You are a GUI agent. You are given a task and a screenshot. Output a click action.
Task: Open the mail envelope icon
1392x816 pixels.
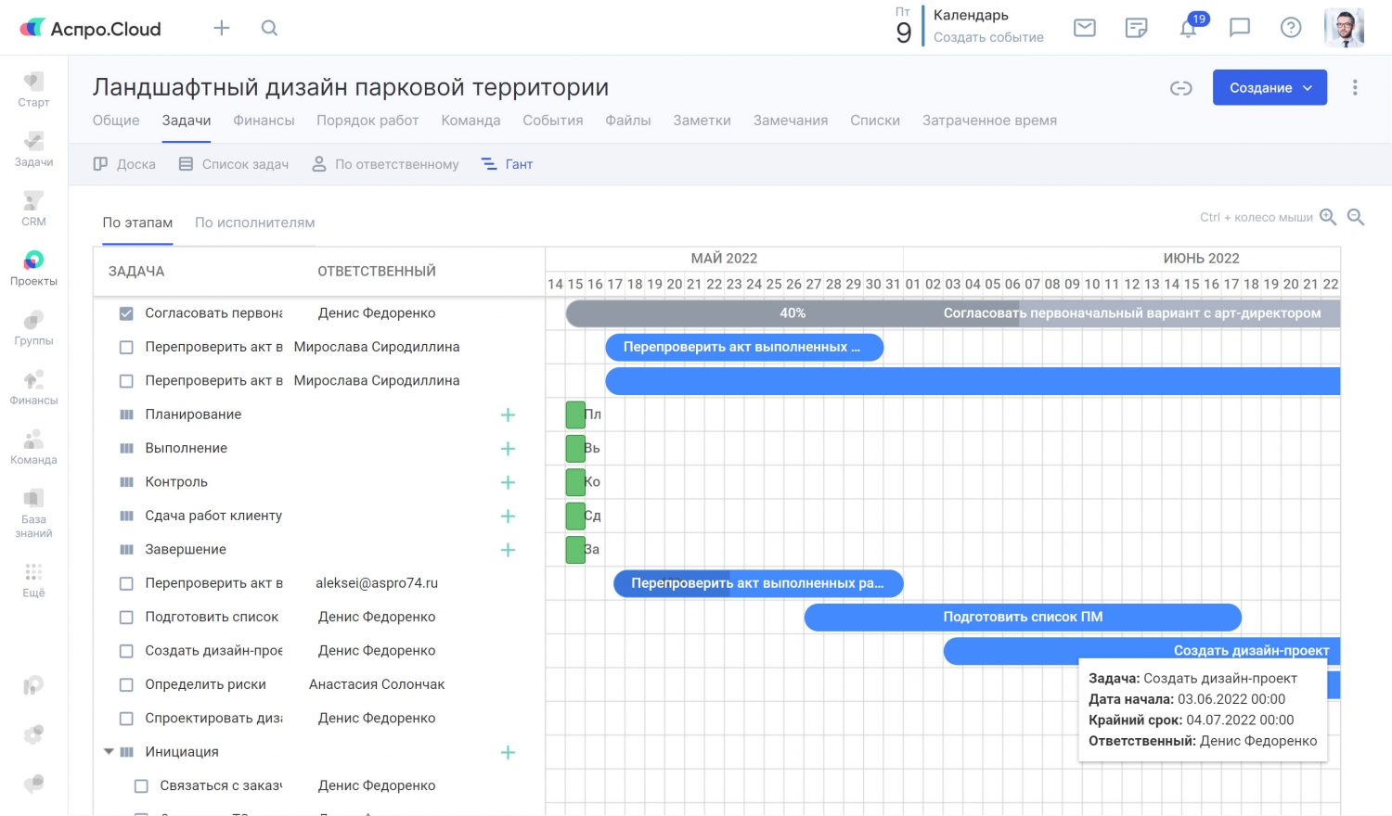(1084, 28)
